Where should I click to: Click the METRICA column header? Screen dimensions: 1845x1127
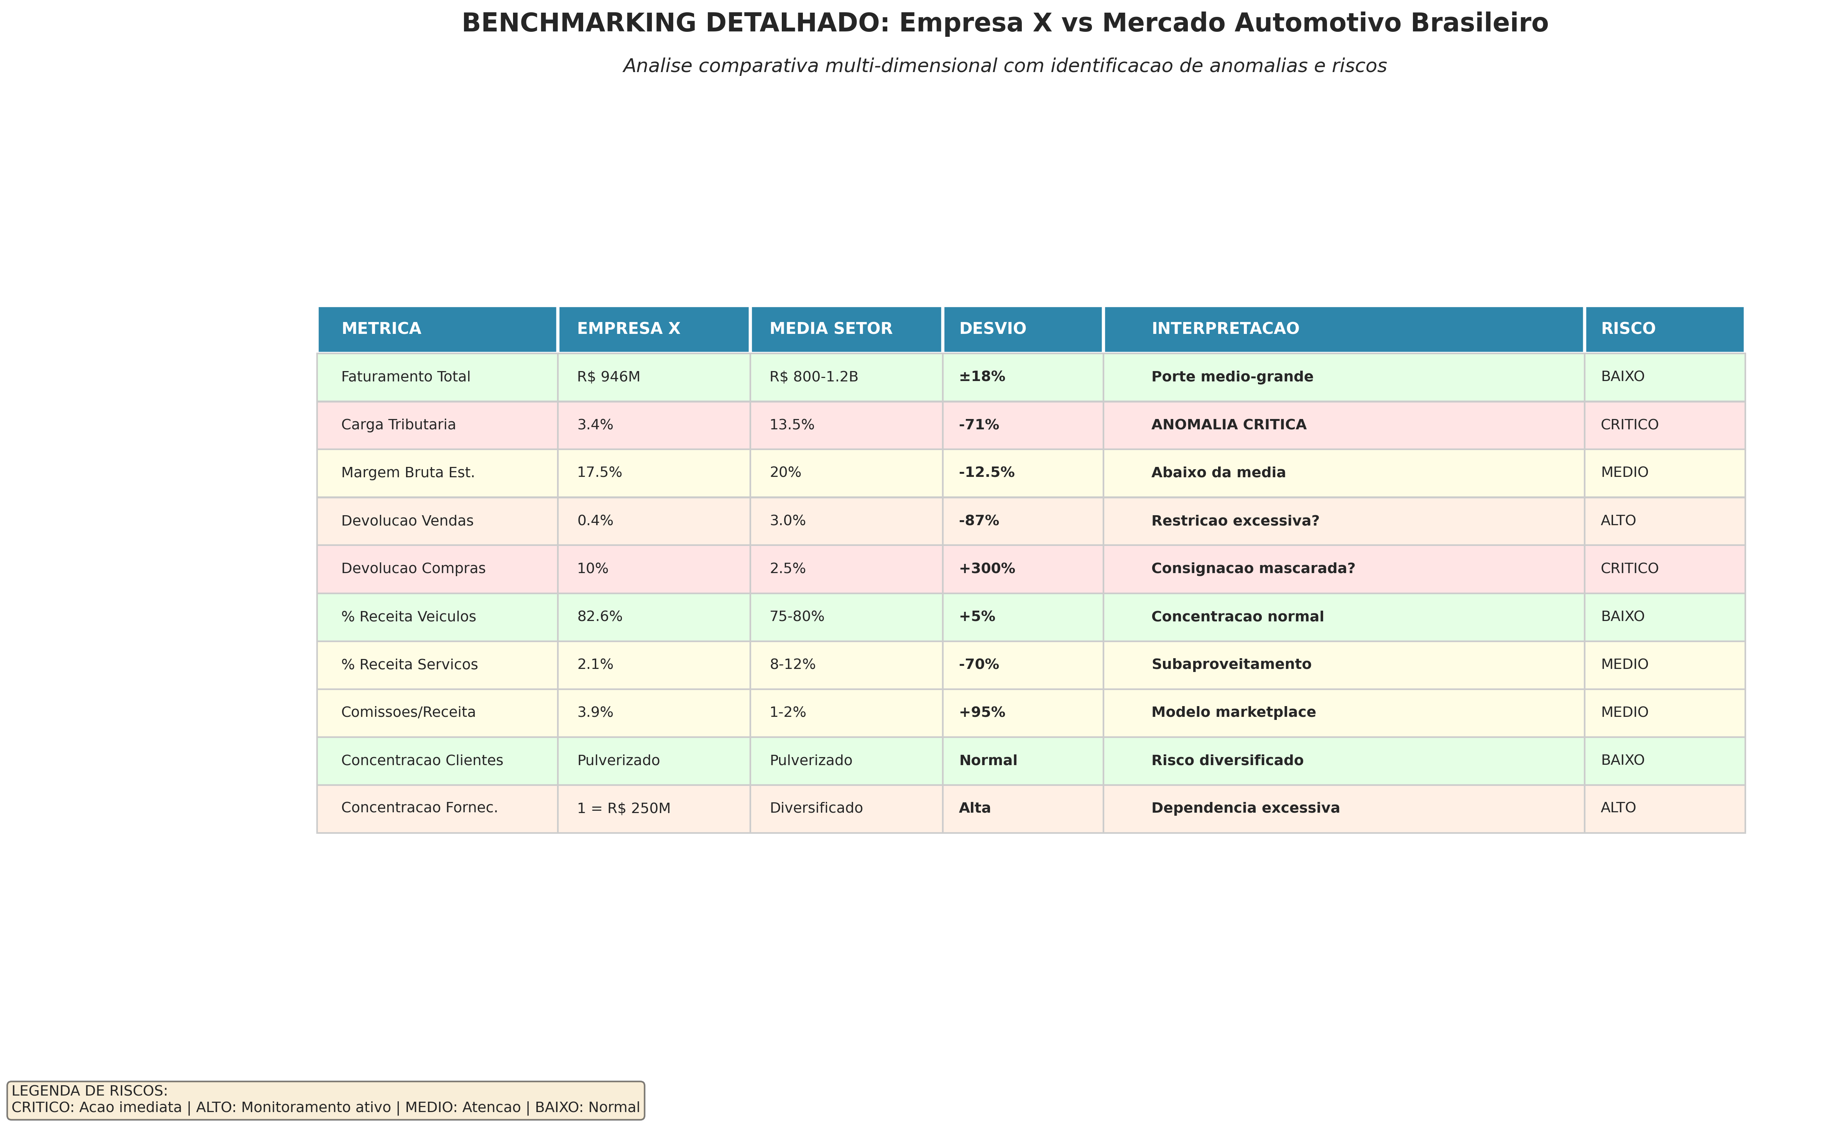pyautogui.click(x=383, y=329)
